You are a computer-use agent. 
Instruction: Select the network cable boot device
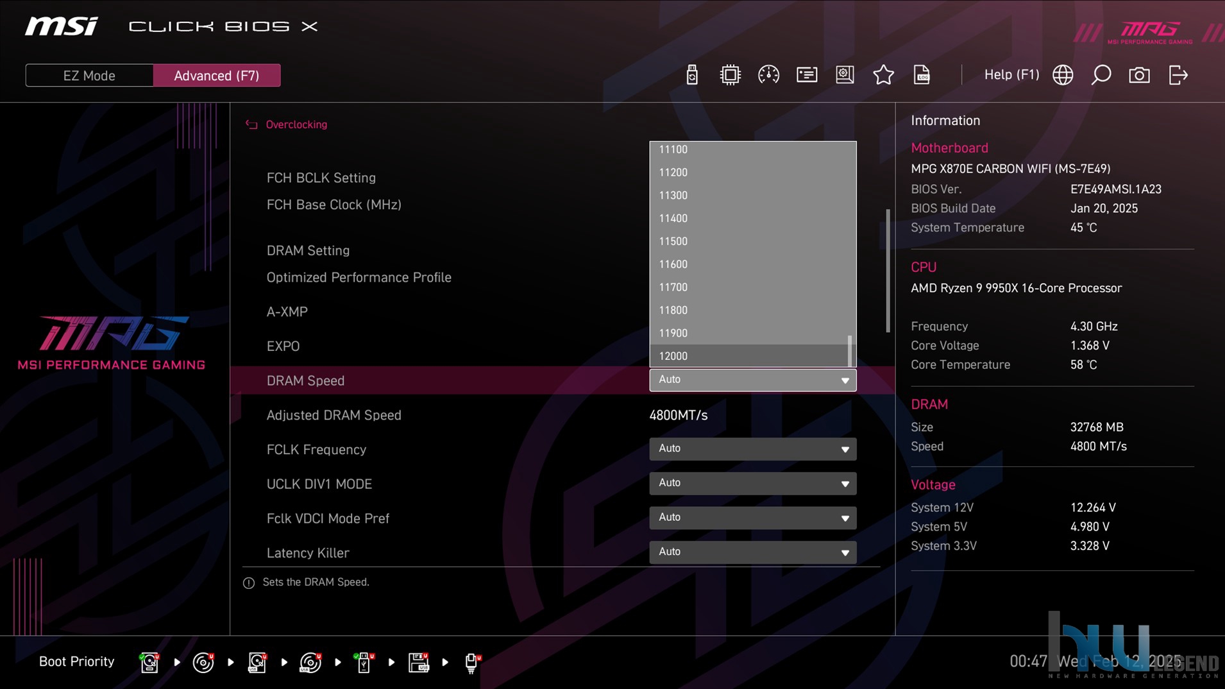coord(473,663)
